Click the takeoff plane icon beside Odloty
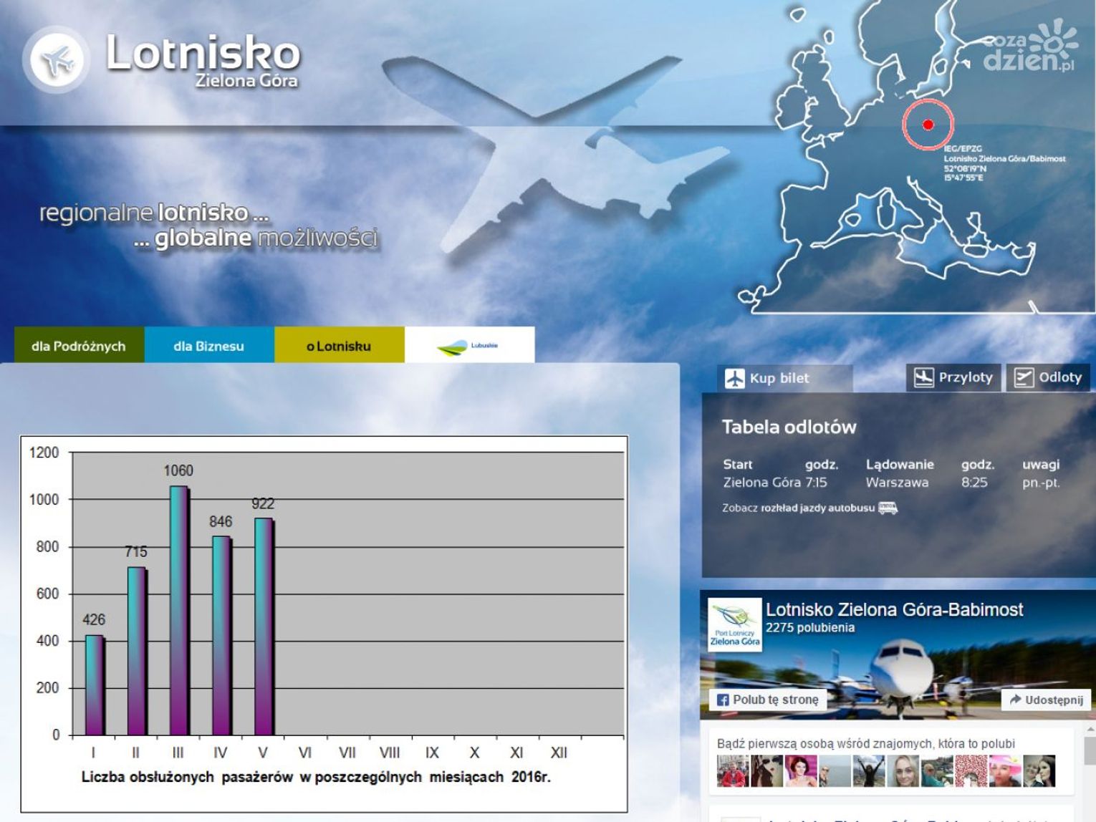The image size is (1096, 822). pos(1024,377)
